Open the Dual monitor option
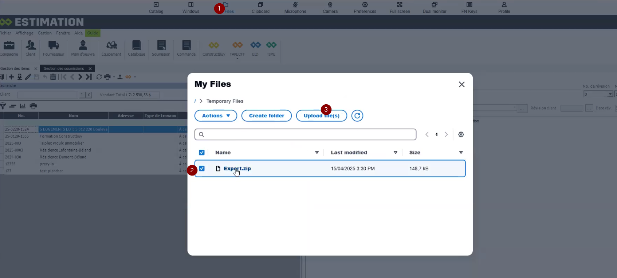Image resolution: width=617 pixels, height=278 pixels. pyautogui.click(x=435, y=7)
